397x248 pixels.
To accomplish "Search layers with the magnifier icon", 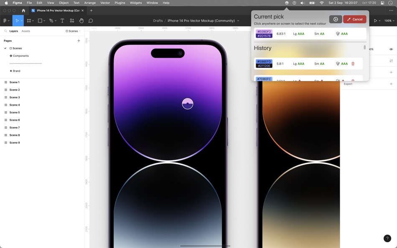I will [x=5, y=31].
